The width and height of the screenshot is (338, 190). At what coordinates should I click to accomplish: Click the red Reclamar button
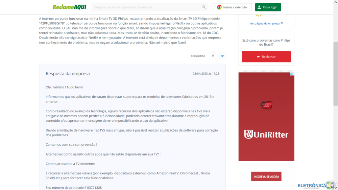(266, 57)
